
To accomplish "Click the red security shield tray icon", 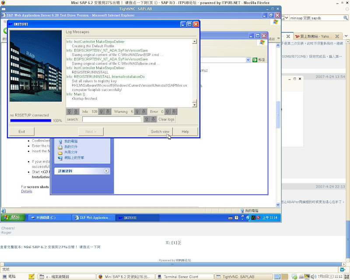I will [258, 218].
